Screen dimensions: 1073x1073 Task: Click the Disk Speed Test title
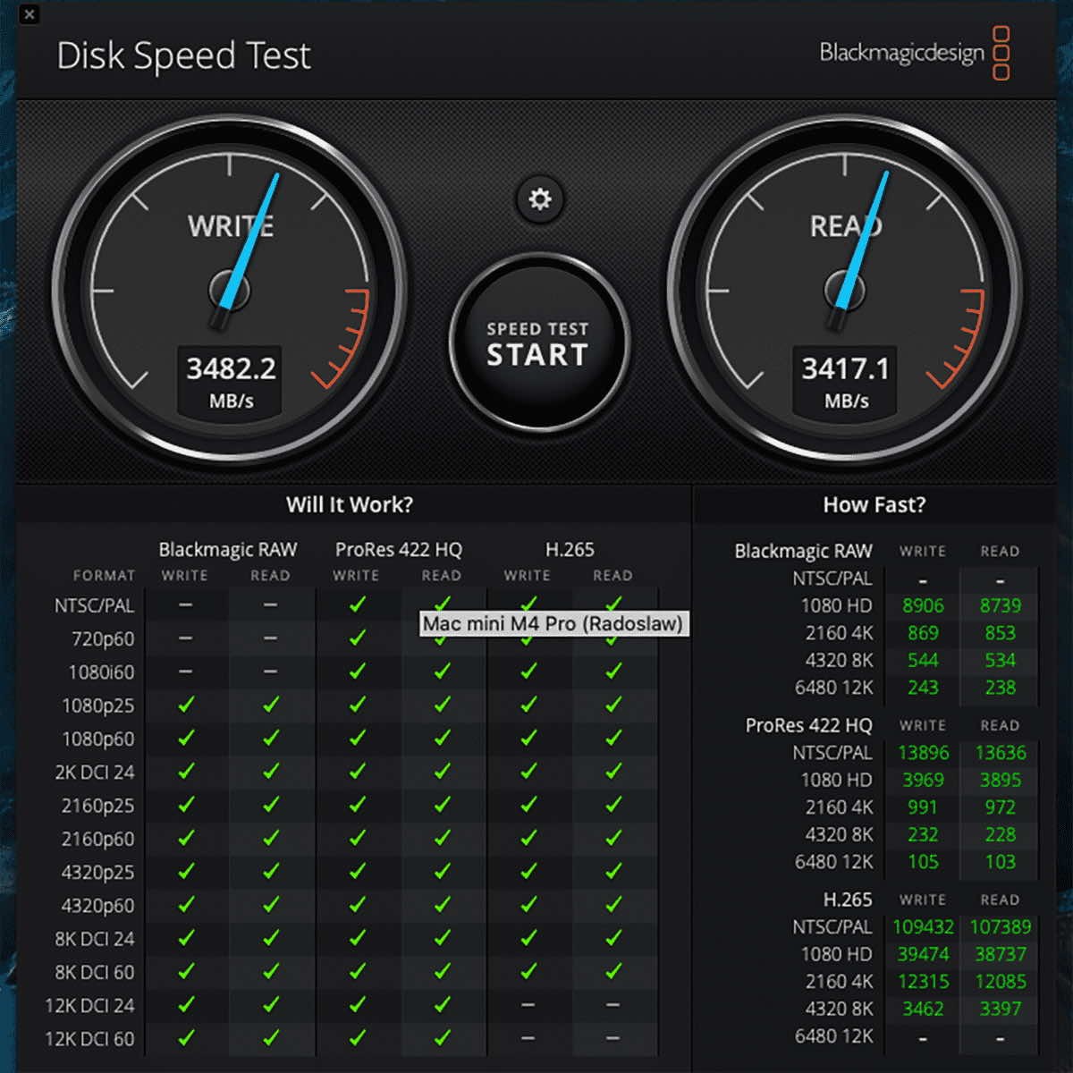(x=183, y=55)
